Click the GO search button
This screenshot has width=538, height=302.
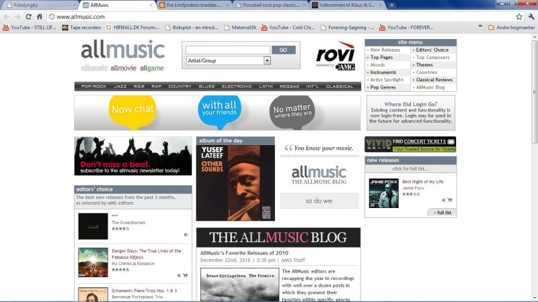[283, 50]
